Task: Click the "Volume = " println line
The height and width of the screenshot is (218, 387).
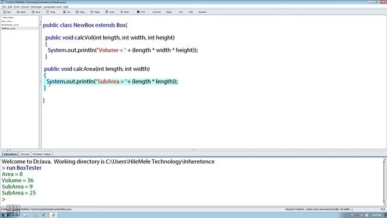Action: coord(123,50)
